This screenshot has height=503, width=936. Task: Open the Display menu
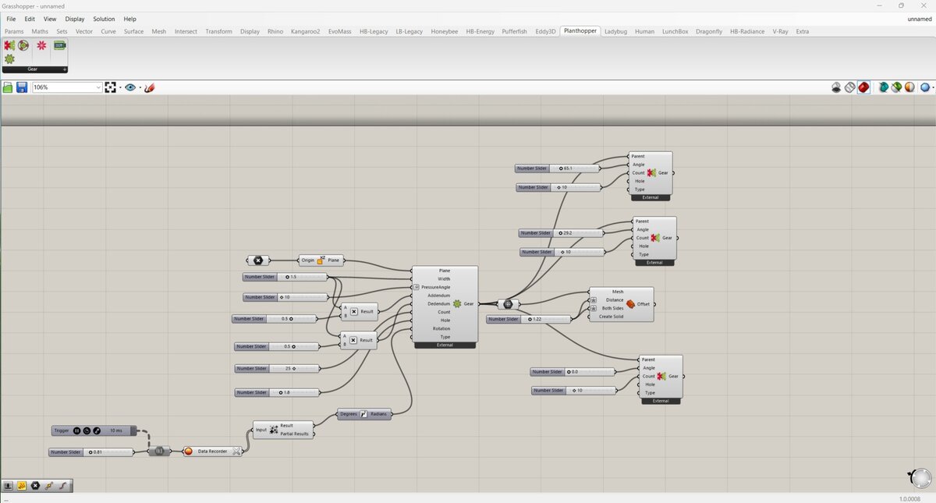click(75, 19)
